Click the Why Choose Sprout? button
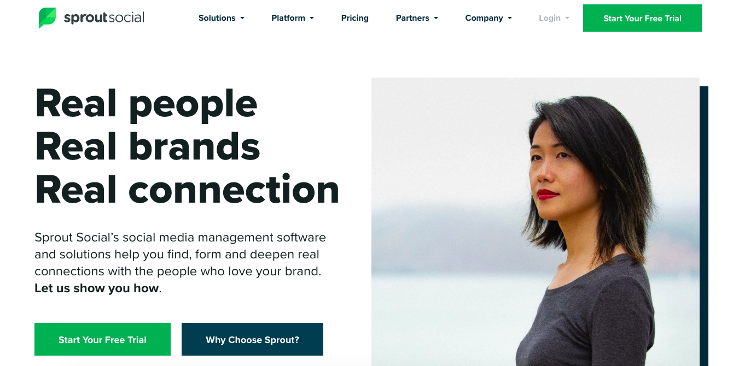The width and height of the screenshot is (733, 366). click(x=252, y=339)
